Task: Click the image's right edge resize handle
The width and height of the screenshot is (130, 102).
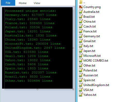Action: pyautogui.click(x=73, y=48)
